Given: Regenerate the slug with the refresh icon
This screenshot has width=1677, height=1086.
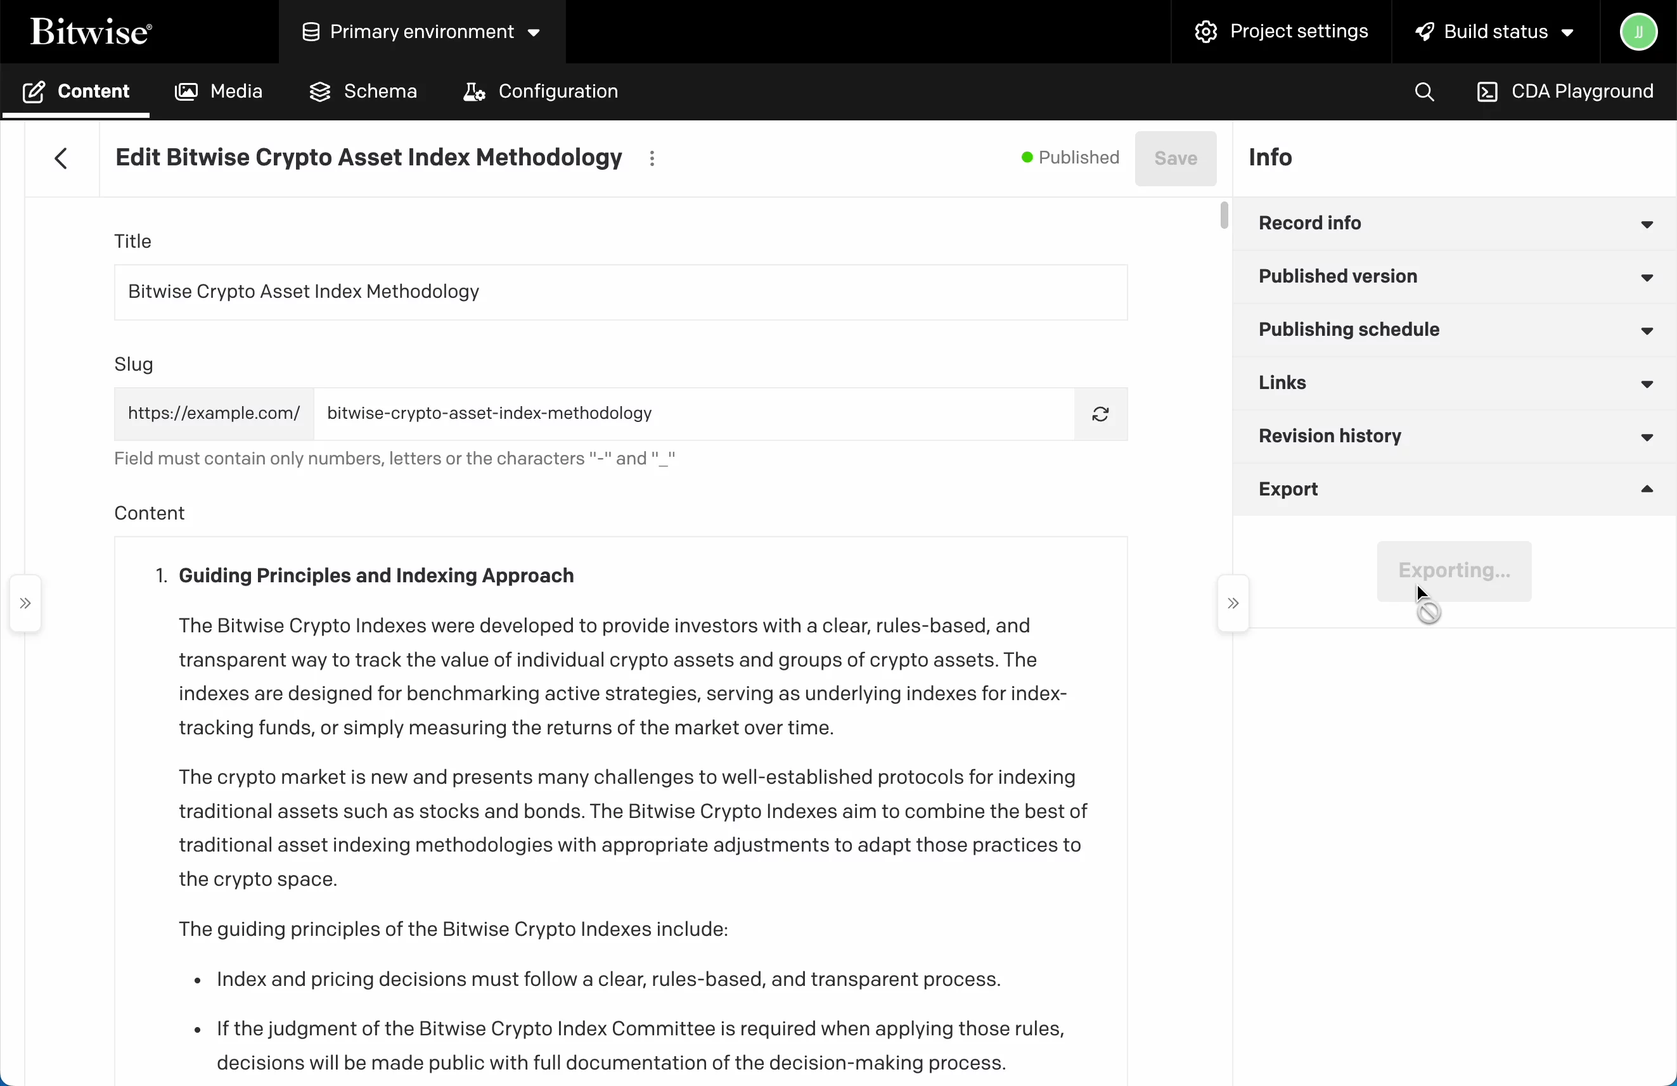Looking at the screenshot, I should (1100, 414).
